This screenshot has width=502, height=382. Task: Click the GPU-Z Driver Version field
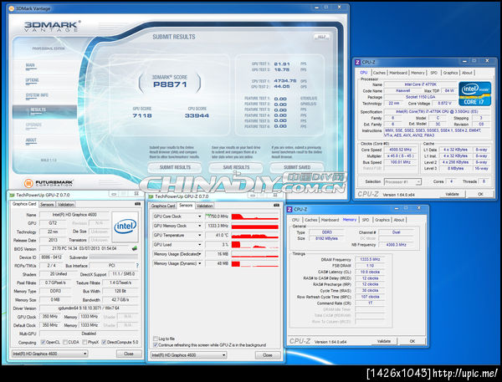coord(89,308)
